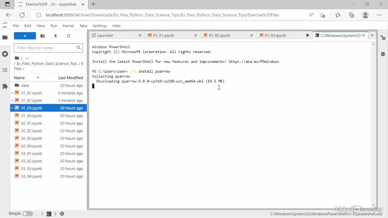This screenshot has height=218, width=388.
Task: Open the File Browser sidebar icon
Action: (5, 37)
